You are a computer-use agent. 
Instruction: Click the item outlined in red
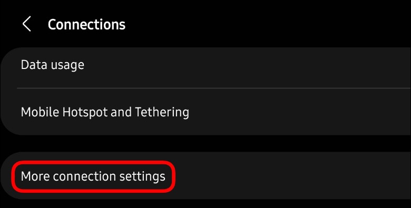tap(93, 176)
